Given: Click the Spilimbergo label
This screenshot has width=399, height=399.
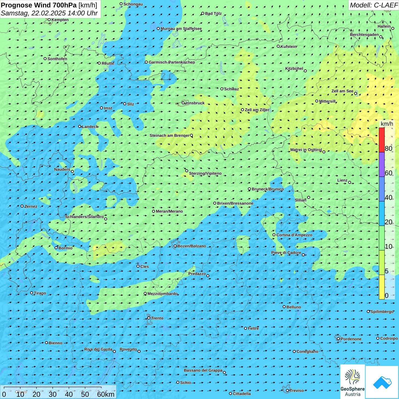Looking at the screenshot, I should point(382,312).
